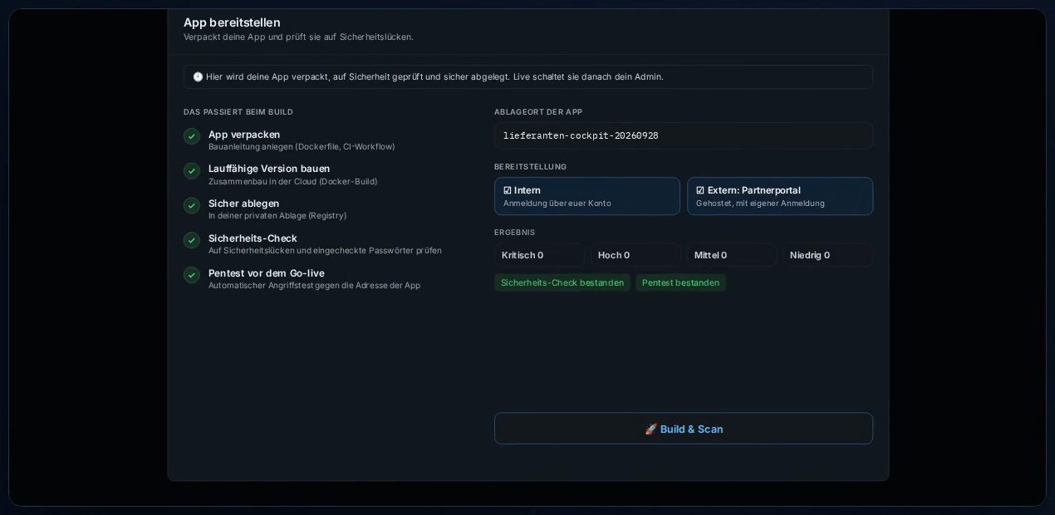This screenshot has width=1055, height=515.
Task: Click the App verpacken step title
Action: (x=244, y=135)
